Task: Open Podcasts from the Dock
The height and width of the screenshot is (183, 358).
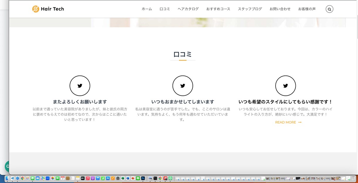Action: pyautogui.click(x=92, y=178)
